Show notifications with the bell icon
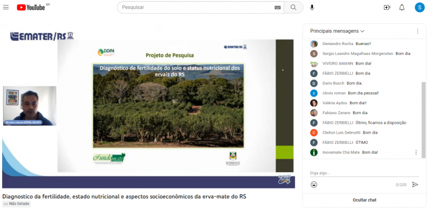Screen dimensions: 434x208 click(402, 8)
